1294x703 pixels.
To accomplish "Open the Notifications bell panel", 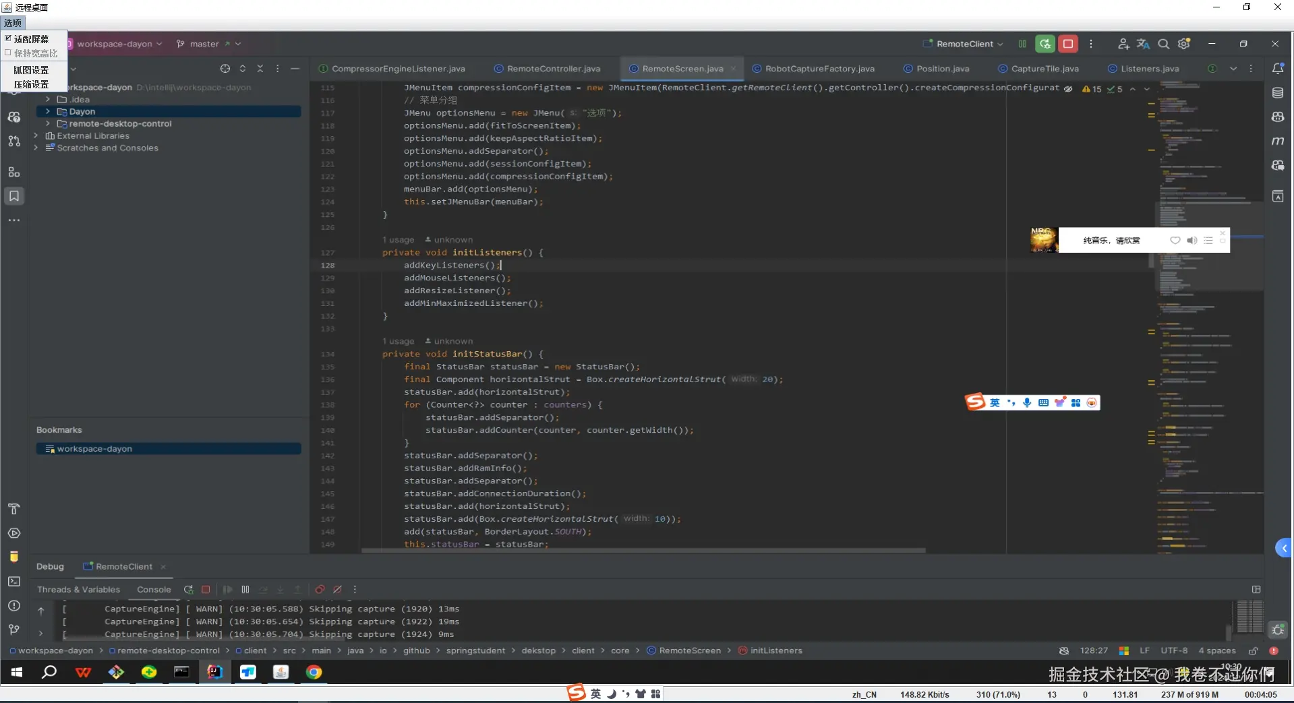I will pyautogui.click(x=1277, y=69).
